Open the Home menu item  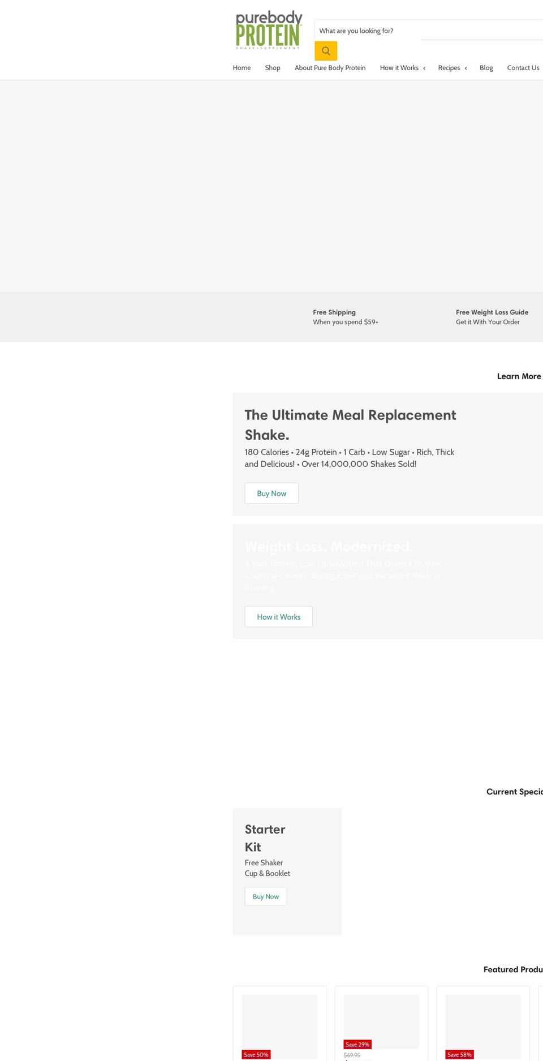pyautogui.click(x=242, y=68)
